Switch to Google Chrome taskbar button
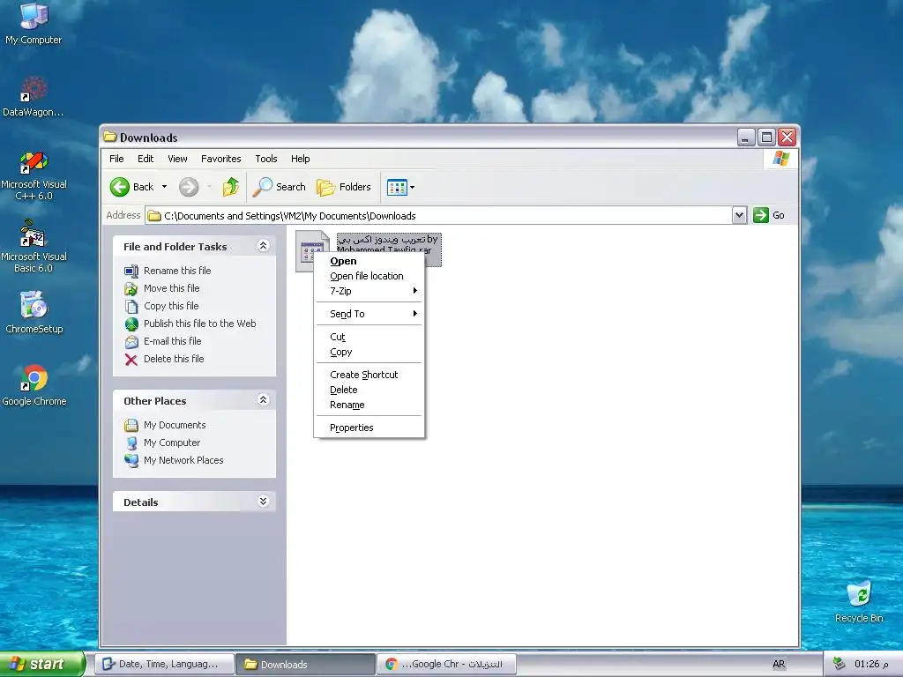The height and width of the screenshot is (677, 903). point(446,664)
